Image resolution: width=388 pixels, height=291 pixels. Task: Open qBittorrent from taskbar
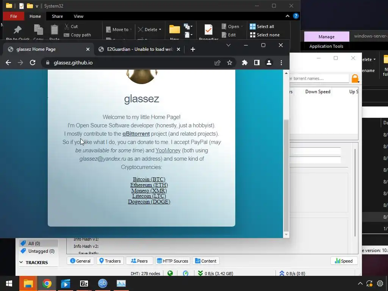[102, 283]
